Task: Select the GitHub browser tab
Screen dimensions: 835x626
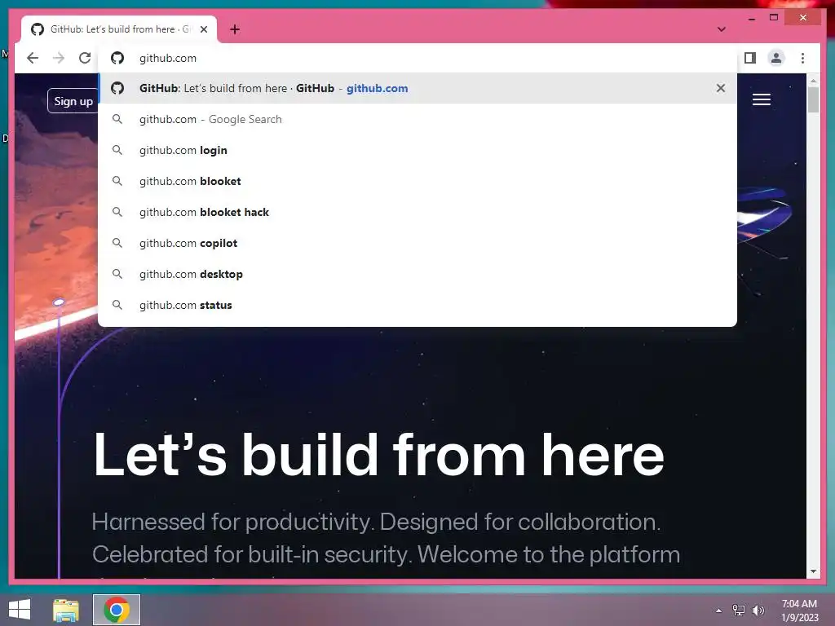Action: [119, 29]
